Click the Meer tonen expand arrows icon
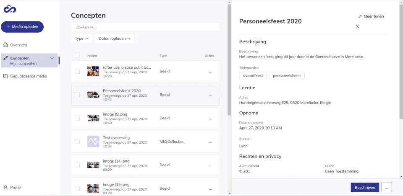The height and width of the screenshot is (196, 403). (360, 16)
